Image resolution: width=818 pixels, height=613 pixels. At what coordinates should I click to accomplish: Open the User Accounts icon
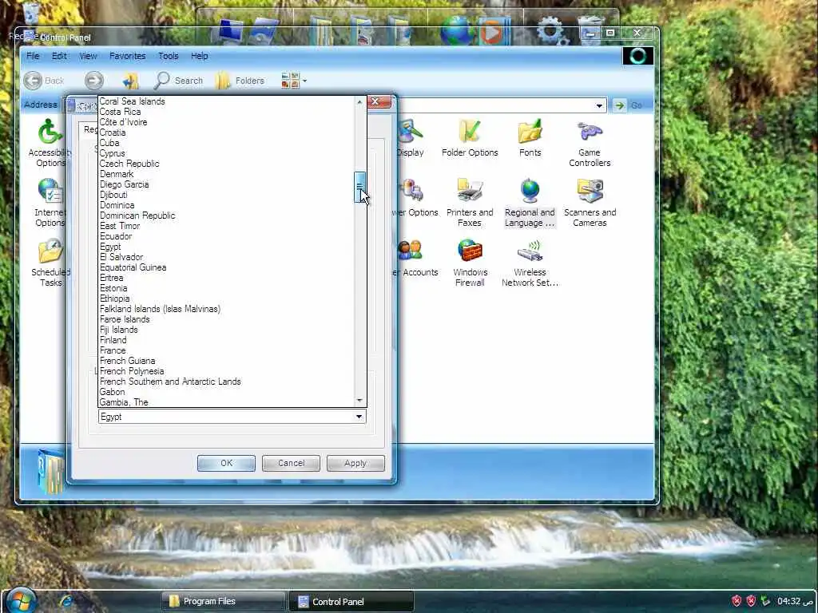coord(417,258)
